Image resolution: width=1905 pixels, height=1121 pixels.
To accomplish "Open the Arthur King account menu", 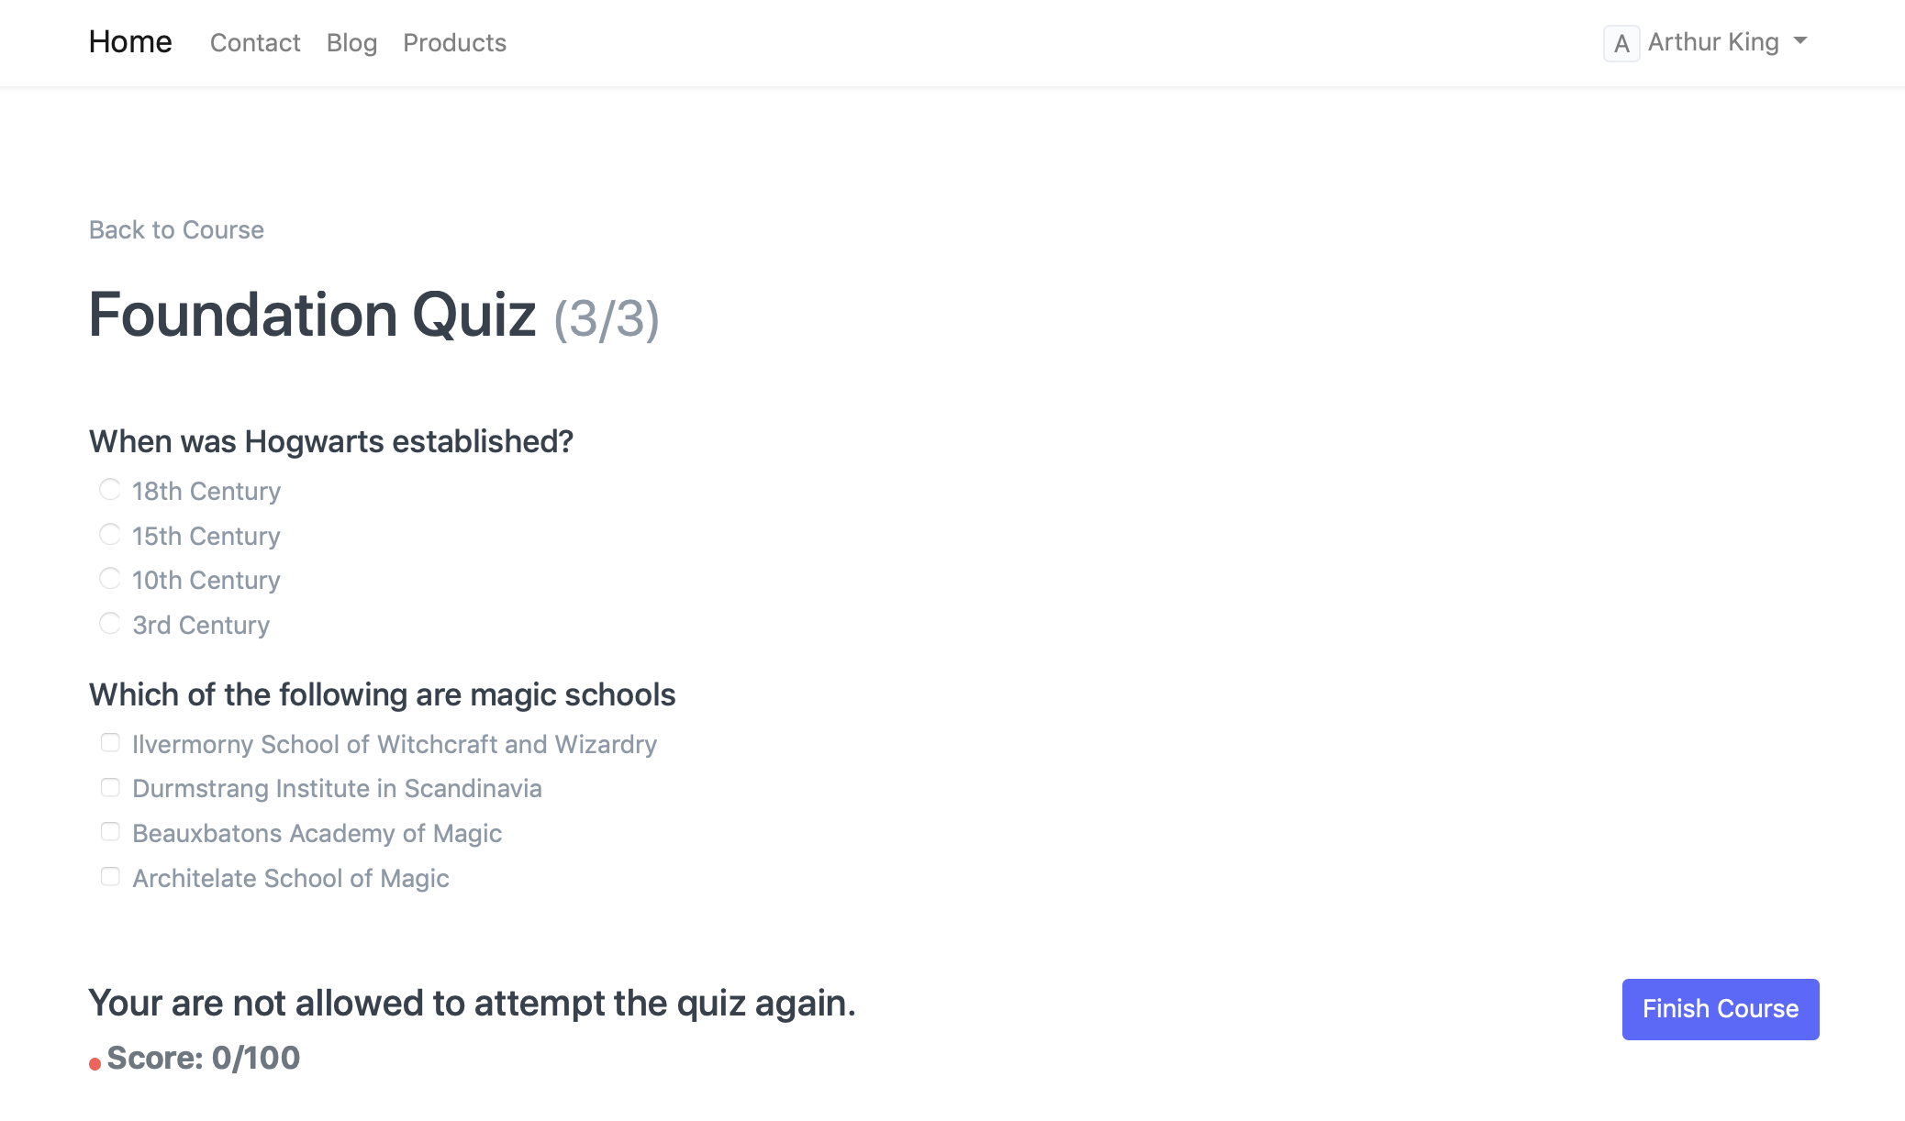I will pos(1712,42).
